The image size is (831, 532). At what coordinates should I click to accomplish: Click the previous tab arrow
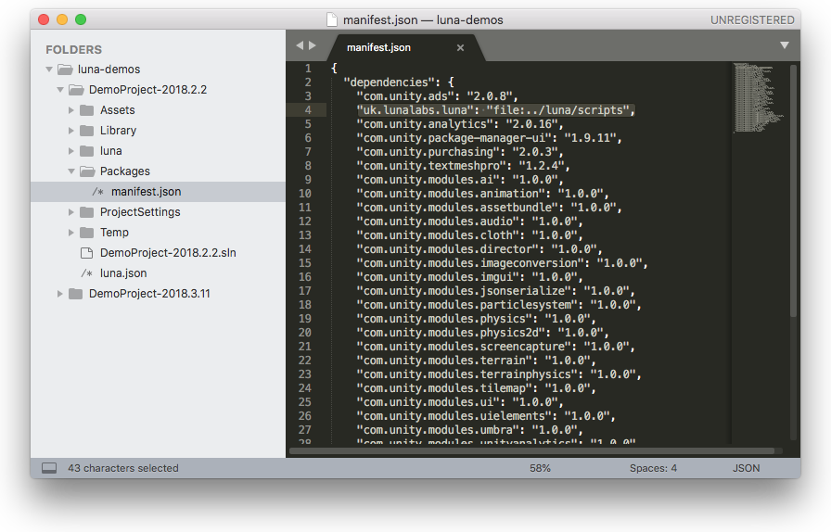(300, 45)
